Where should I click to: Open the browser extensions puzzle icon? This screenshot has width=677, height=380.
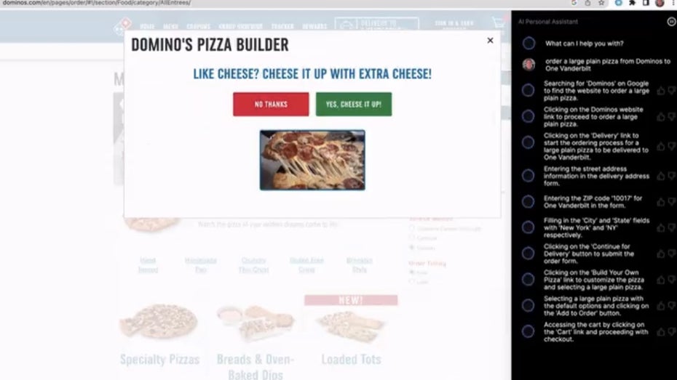(632, 3)
